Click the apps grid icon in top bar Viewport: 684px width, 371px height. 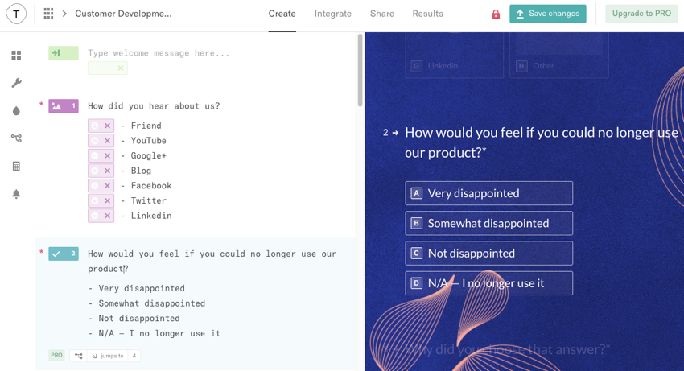click(x=48, y=14)
